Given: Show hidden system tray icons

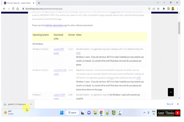Looking at the screenshot, I should [x=144, y=113].
